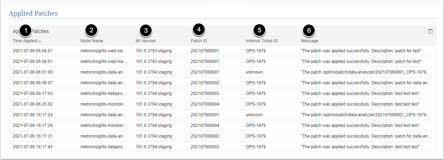Open the column chooser icon
Viewport: 444px width, 160px height.
click(x=430, y=31)
